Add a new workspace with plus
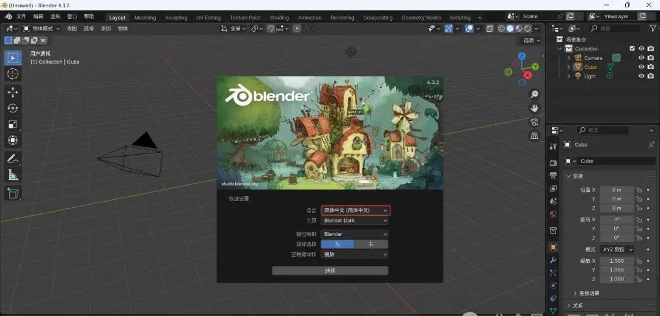This screenshot has height=316, width=660. click(480, 18)
